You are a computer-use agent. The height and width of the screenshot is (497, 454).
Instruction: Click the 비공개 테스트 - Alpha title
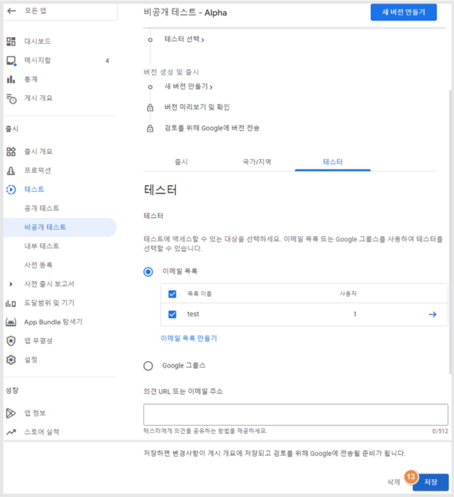click(185, 13)
